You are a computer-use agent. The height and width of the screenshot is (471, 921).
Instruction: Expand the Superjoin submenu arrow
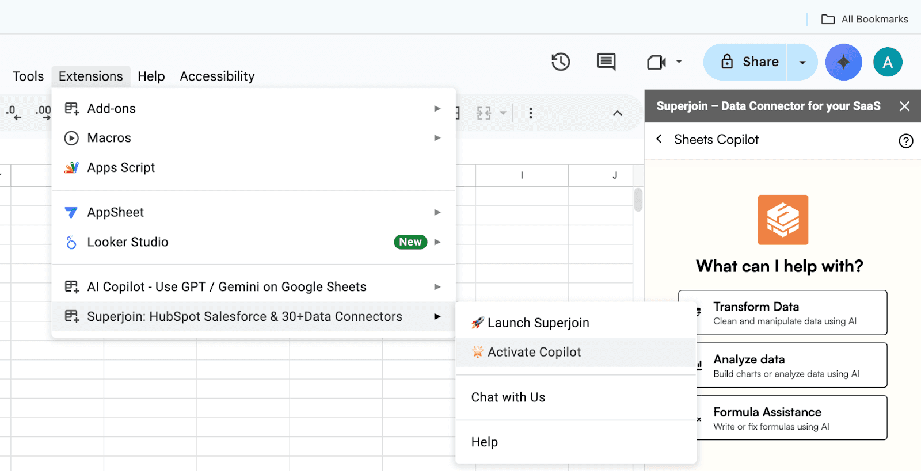click(437, 316)
